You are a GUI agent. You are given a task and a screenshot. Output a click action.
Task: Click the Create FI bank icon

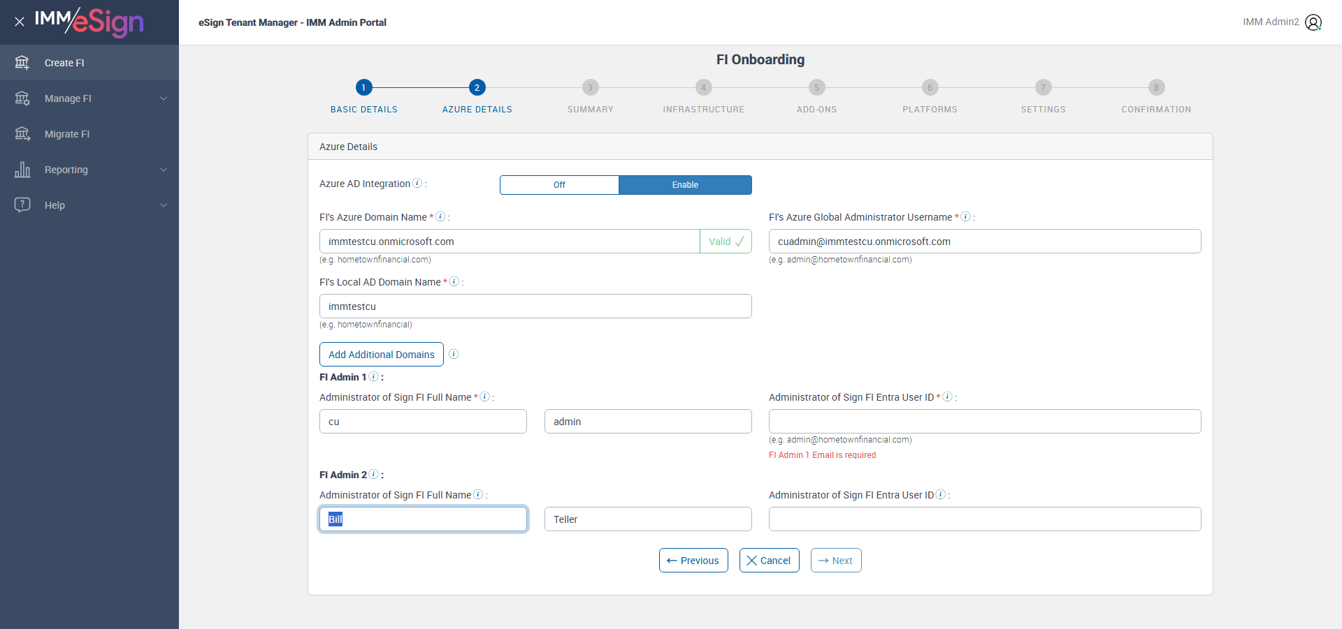(22, 63)
